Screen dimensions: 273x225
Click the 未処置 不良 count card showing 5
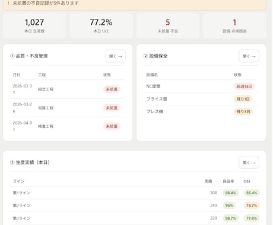coord(168,25)
